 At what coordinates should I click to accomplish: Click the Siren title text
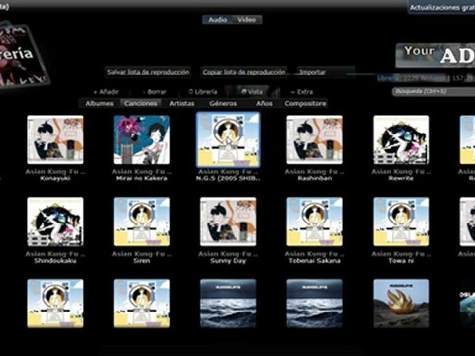click(x=142, y=261)
